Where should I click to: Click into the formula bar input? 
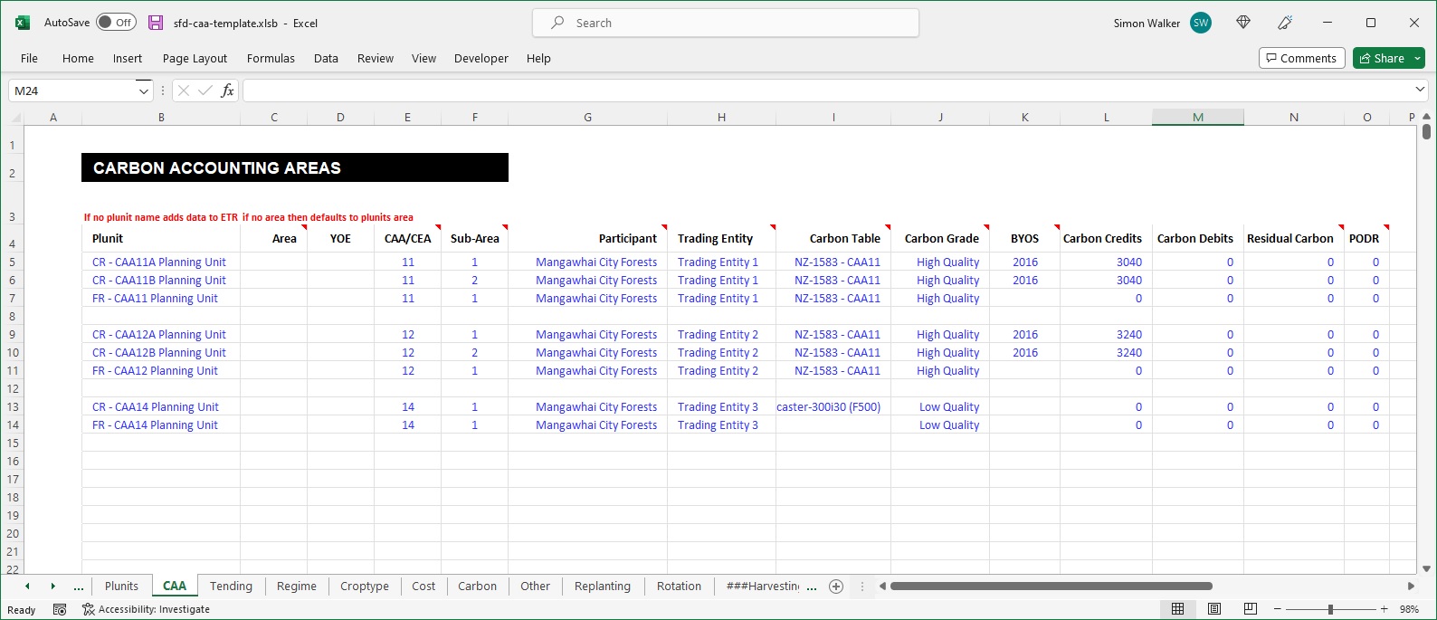pyautogui.click(x=826, y=91)
